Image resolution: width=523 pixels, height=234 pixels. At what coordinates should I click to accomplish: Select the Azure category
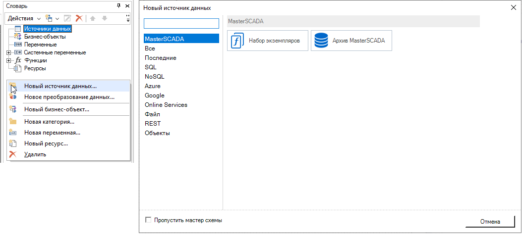181,86
